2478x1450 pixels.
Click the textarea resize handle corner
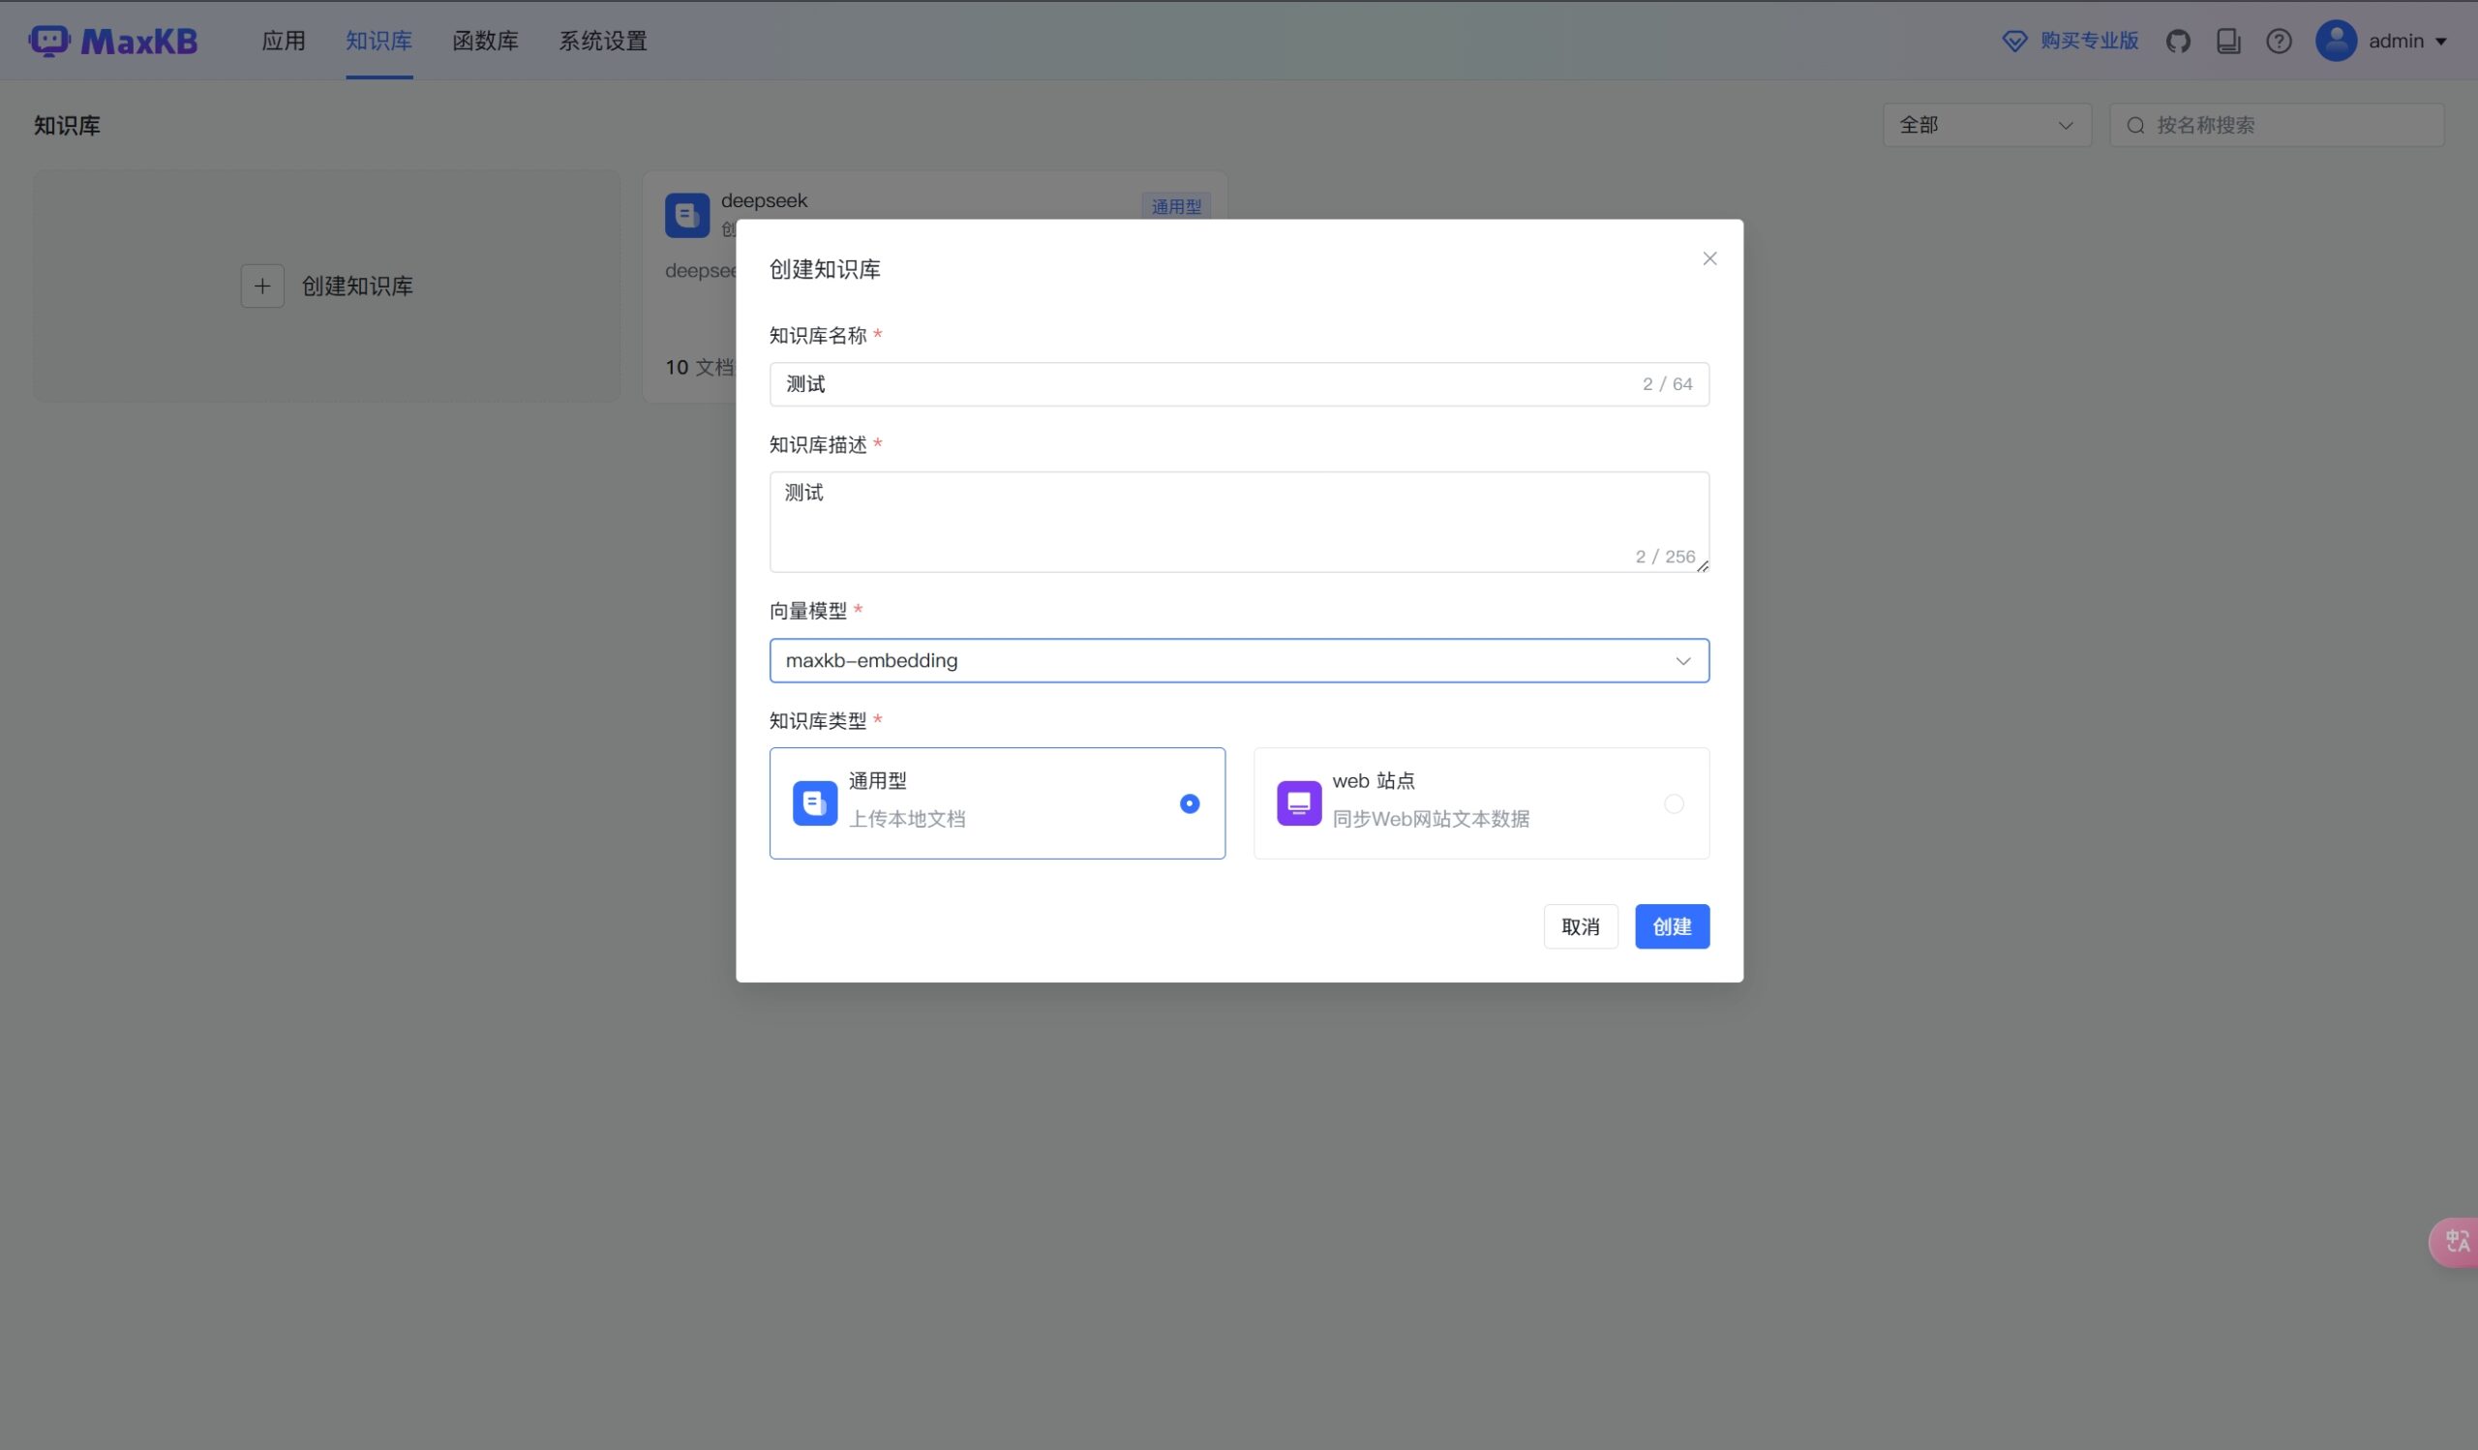[x=1702, y=565]
